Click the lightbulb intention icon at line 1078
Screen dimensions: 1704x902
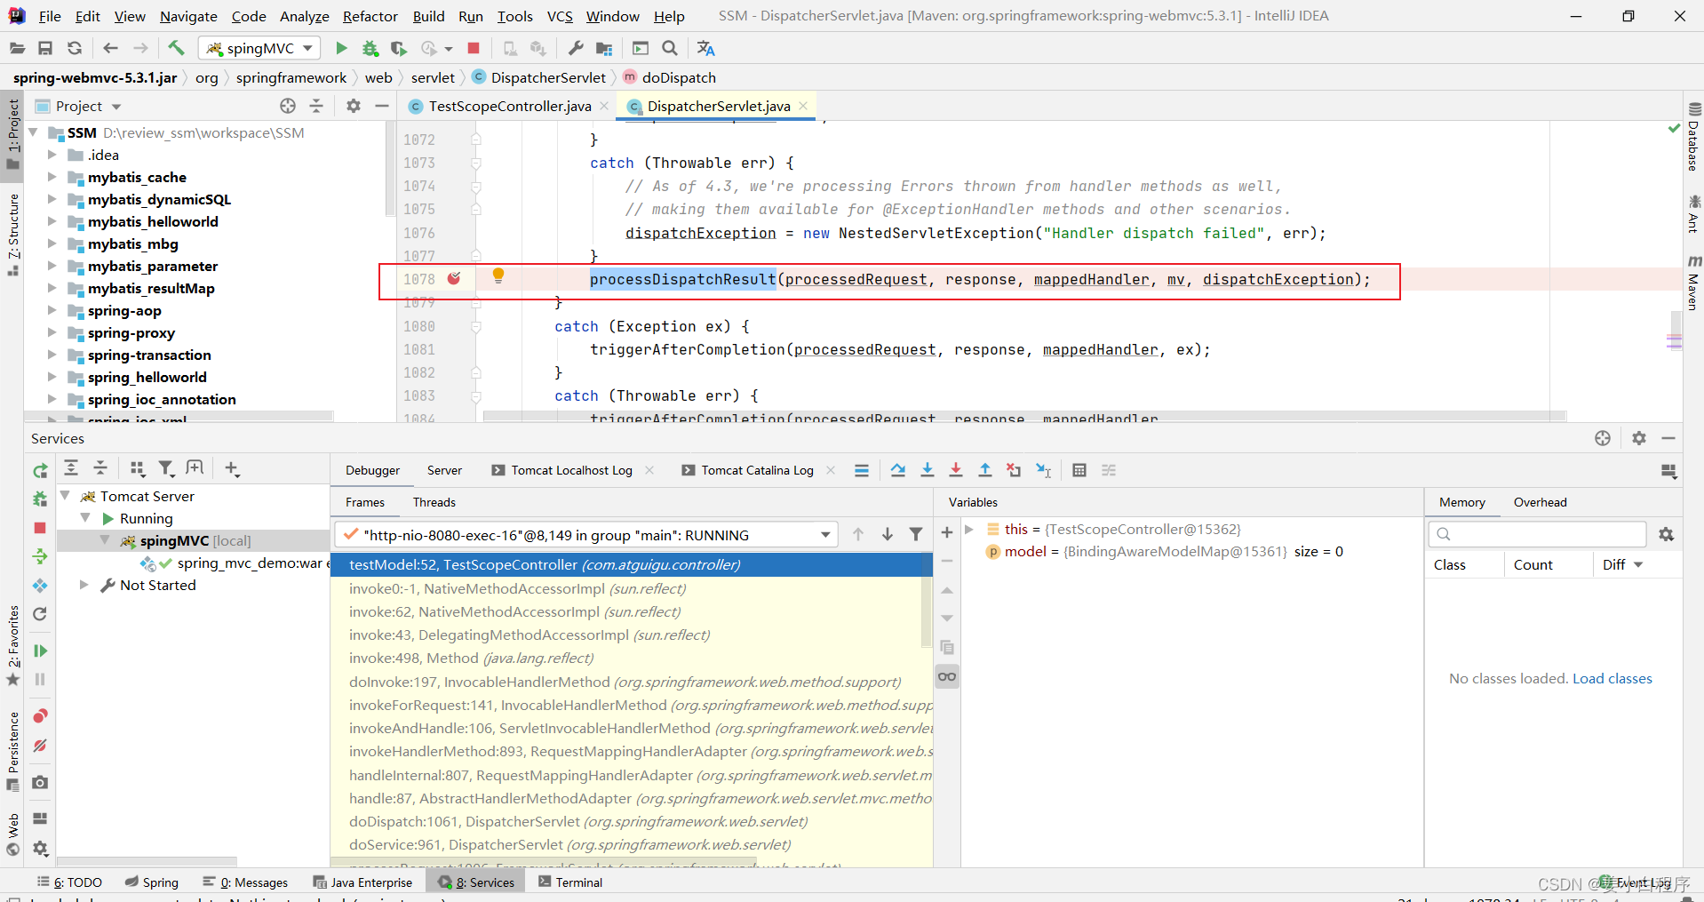(498, 275)
